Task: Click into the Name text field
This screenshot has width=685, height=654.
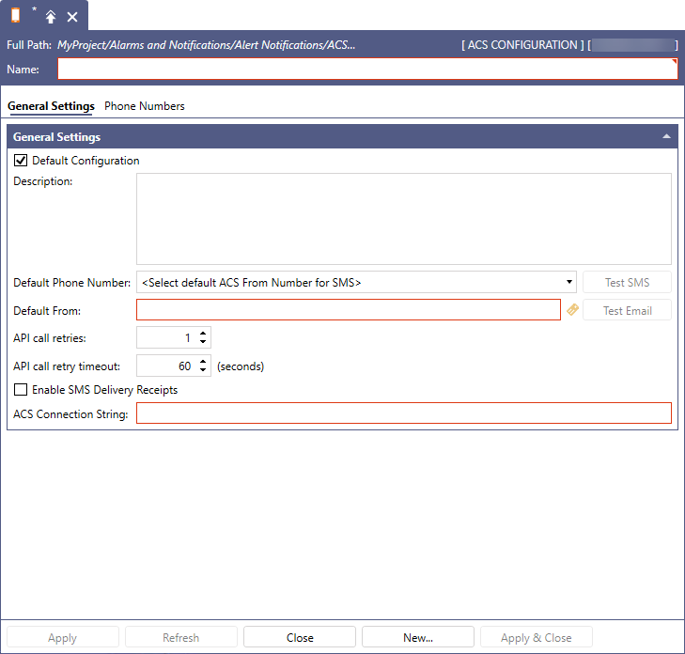Action: [x=366, y=70]
